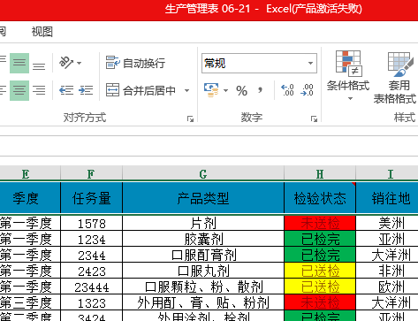418x321 pixels.
Task: Select column G header
Action: click(x=203, y=174)
